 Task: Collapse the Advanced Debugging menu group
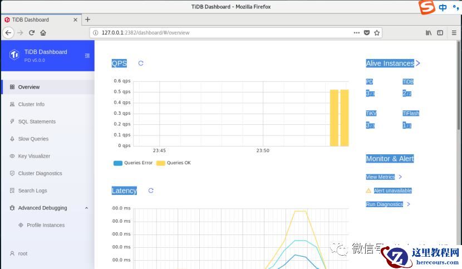pos(86,208)
